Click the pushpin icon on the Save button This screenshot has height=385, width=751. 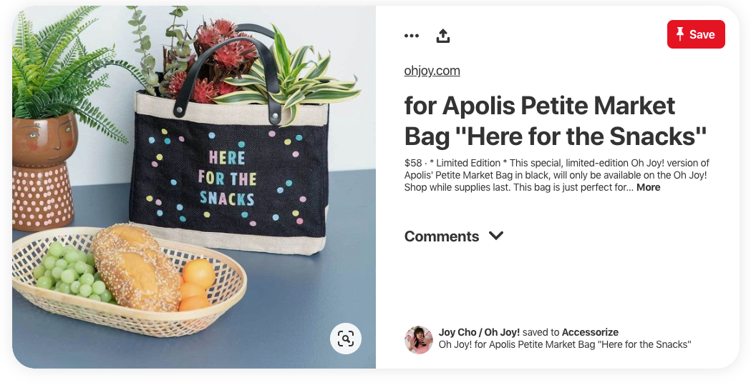pyautogui.click(x=679, y=34)
